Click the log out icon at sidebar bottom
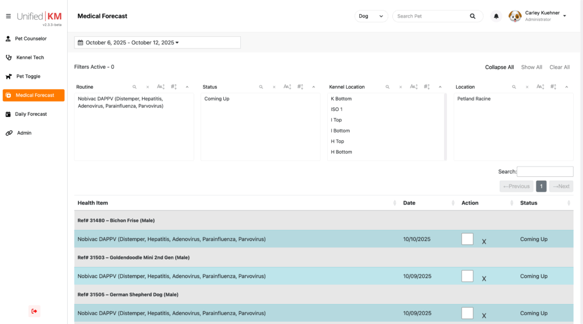The height and width of the screenshot is (324, 583). pyautogui.click(x=34, y=311)
